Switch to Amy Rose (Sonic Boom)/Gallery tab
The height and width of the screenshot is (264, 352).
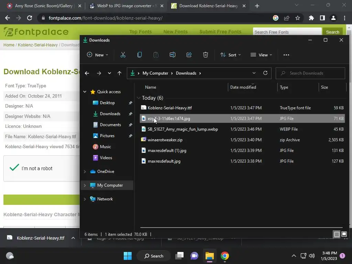(x=44, y=6)
